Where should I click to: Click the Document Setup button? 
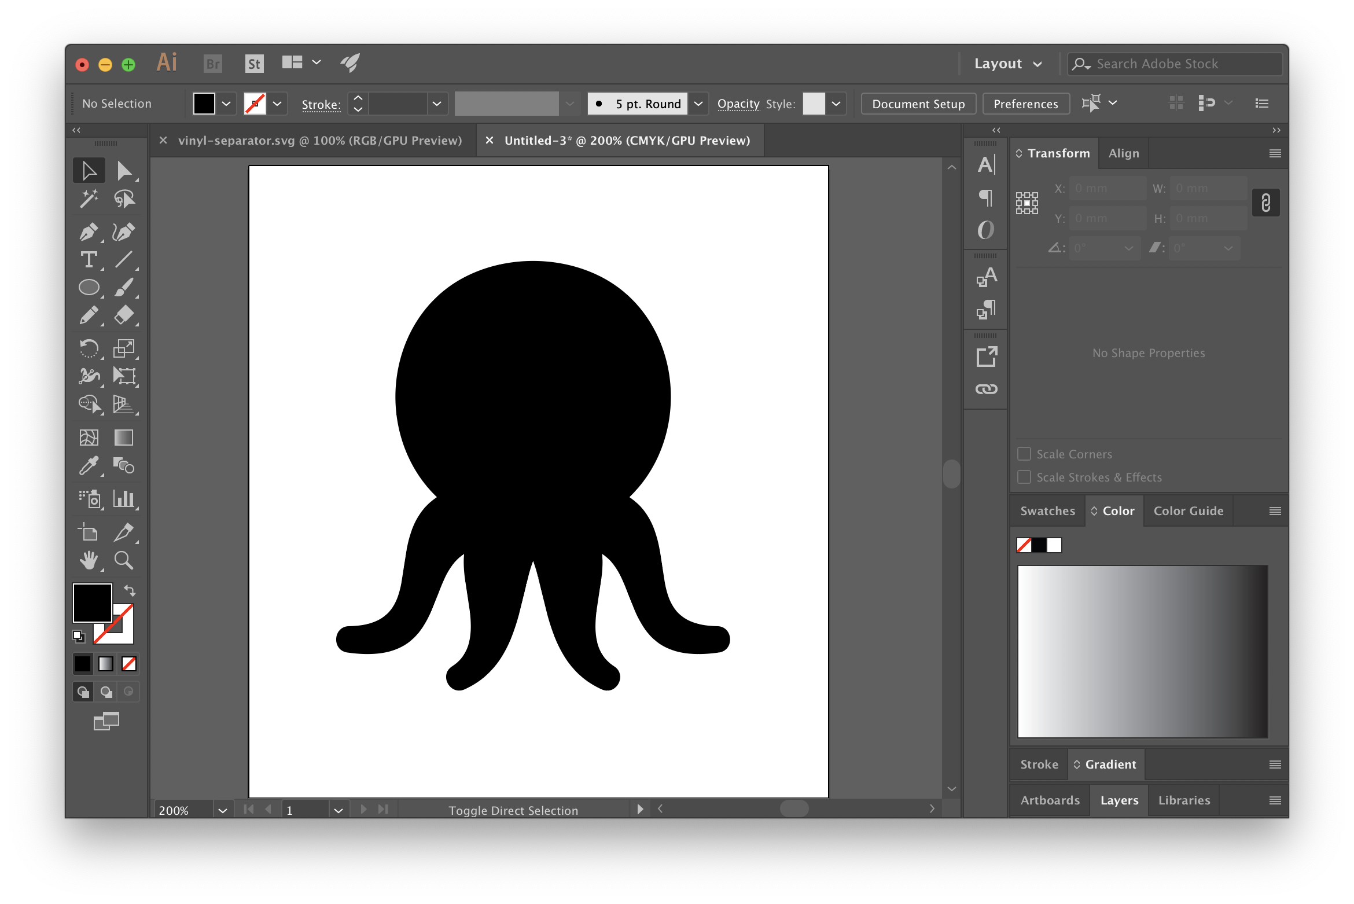[x=918, y=104]
